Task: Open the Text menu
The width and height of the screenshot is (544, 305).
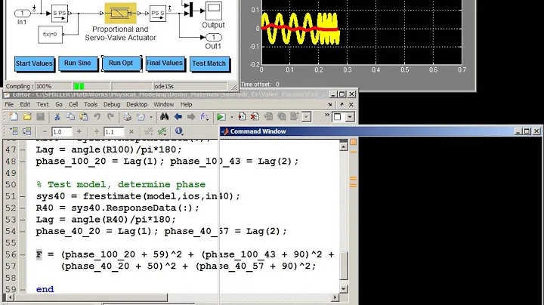Action: (x=42, y=104)
